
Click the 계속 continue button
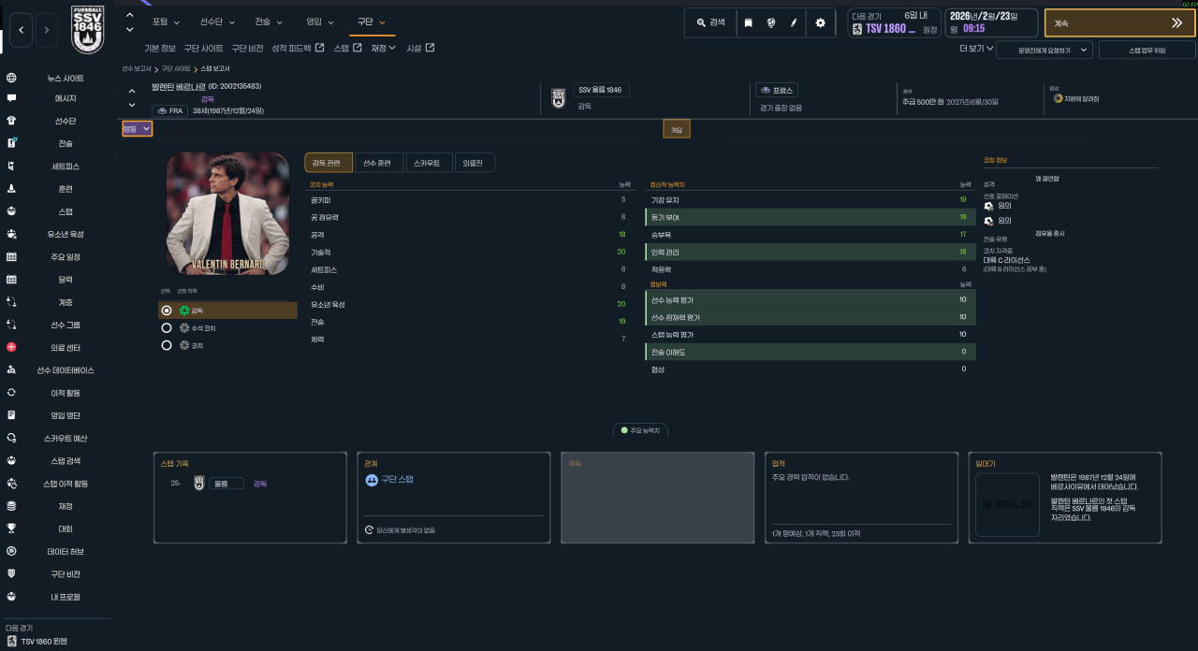point(1119,22)
